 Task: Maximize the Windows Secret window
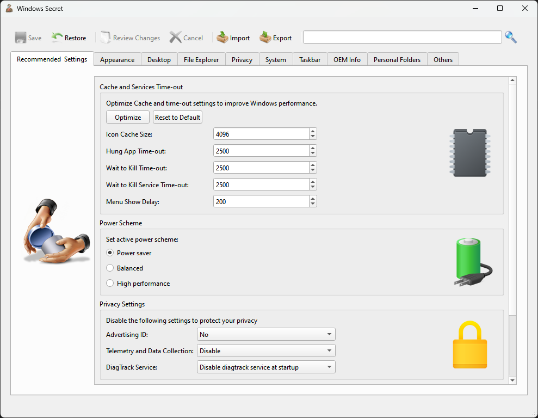point(500,8)
